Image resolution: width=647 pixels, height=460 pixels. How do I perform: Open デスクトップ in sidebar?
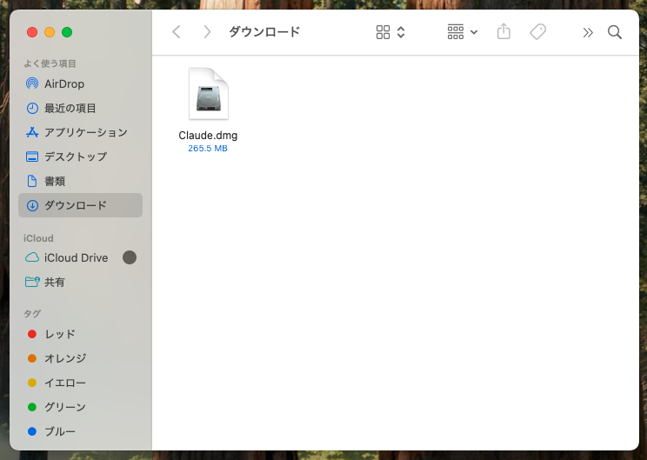coord(81,157)
